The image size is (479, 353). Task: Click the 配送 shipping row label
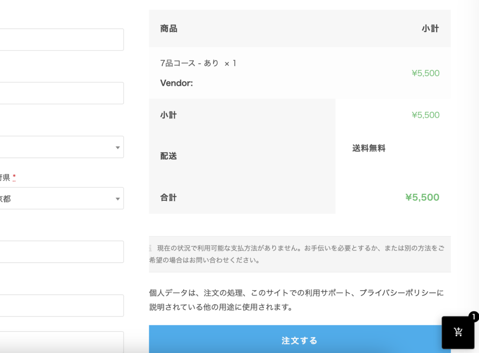pyautogui.click(x=168, y=156)
